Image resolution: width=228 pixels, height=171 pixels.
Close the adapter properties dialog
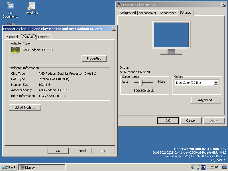pyautogui.click(x=114, y=29)
